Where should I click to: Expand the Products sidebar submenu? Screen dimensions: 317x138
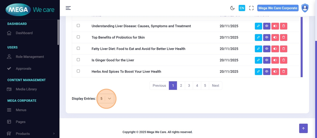click(x=54, y=134)
